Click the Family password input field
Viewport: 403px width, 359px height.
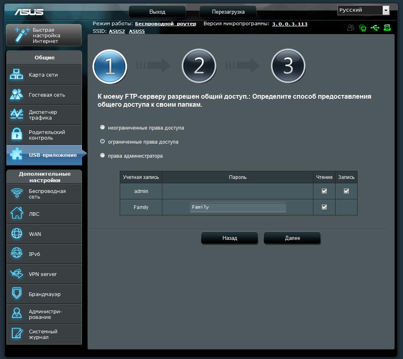point(238,207)
